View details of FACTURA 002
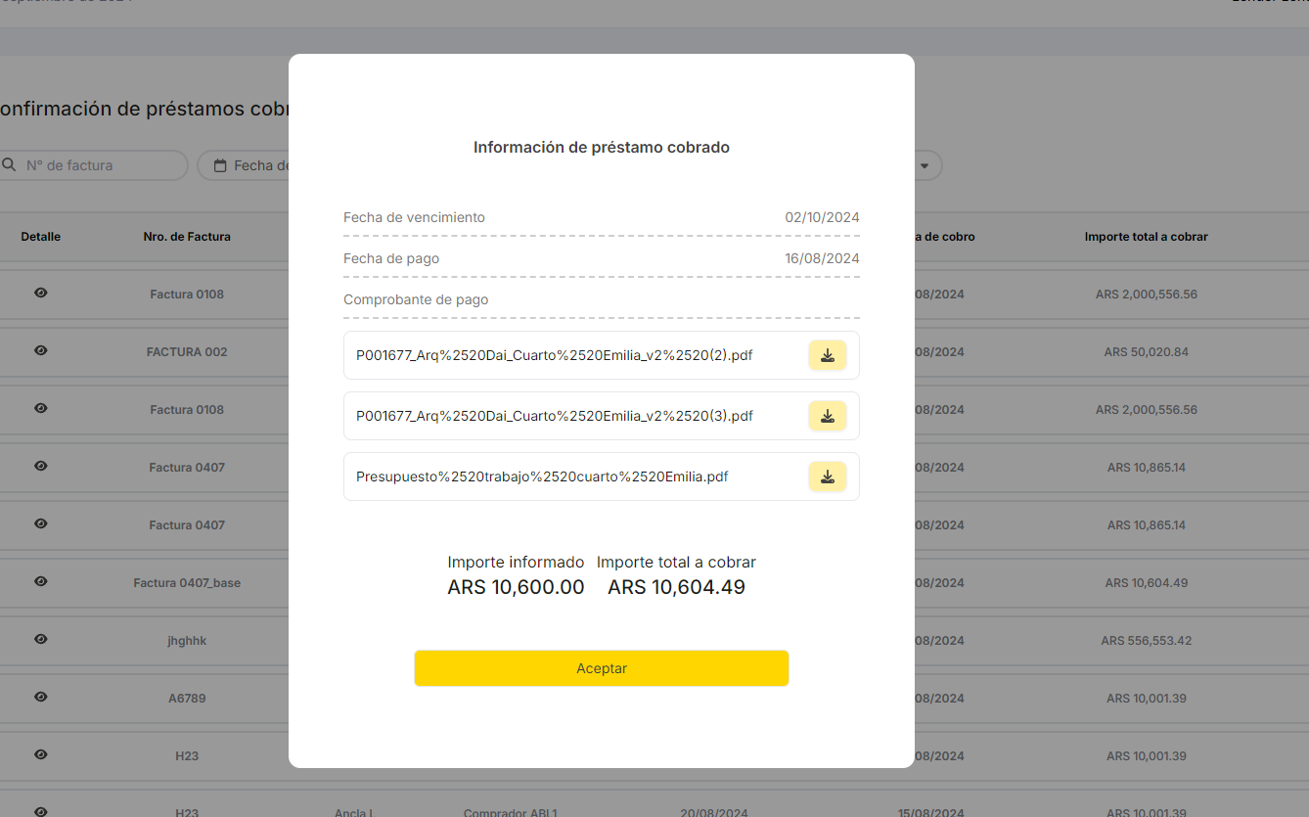 [x=41, y=350]
